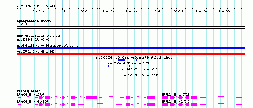Click the thick blue block on esv3326332

pos(121,60)
